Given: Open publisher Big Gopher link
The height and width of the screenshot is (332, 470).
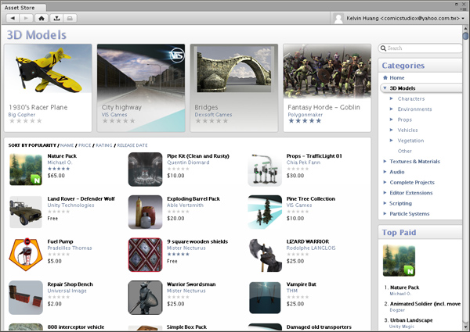Looking at the screenshot, I should coord(22,115).
